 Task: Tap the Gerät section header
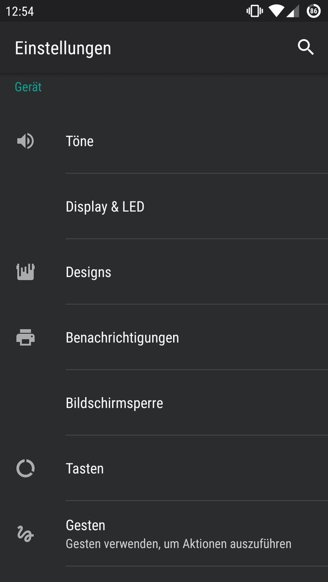click(x=28, y=87)
